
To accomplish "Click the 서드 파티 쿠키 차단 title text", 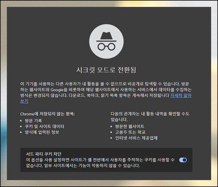I will pos(44,154).
